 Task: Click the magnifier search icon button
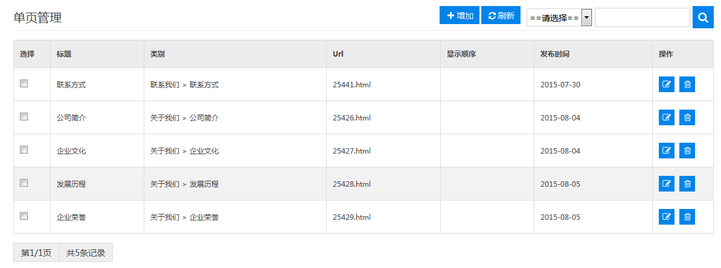[x=703, y=17]
